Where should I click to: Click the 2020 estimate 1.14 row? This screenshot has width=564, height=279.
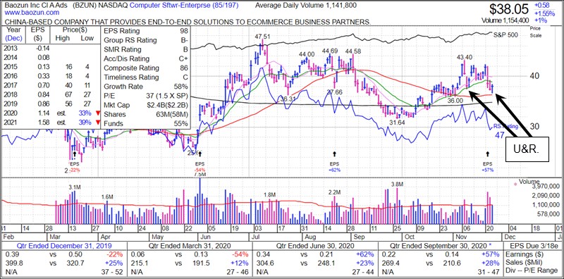(x=50, y=114)
